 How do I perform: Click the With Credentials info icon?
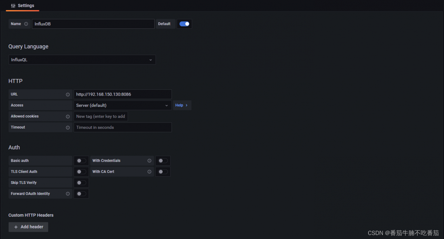tap(149, 161)
